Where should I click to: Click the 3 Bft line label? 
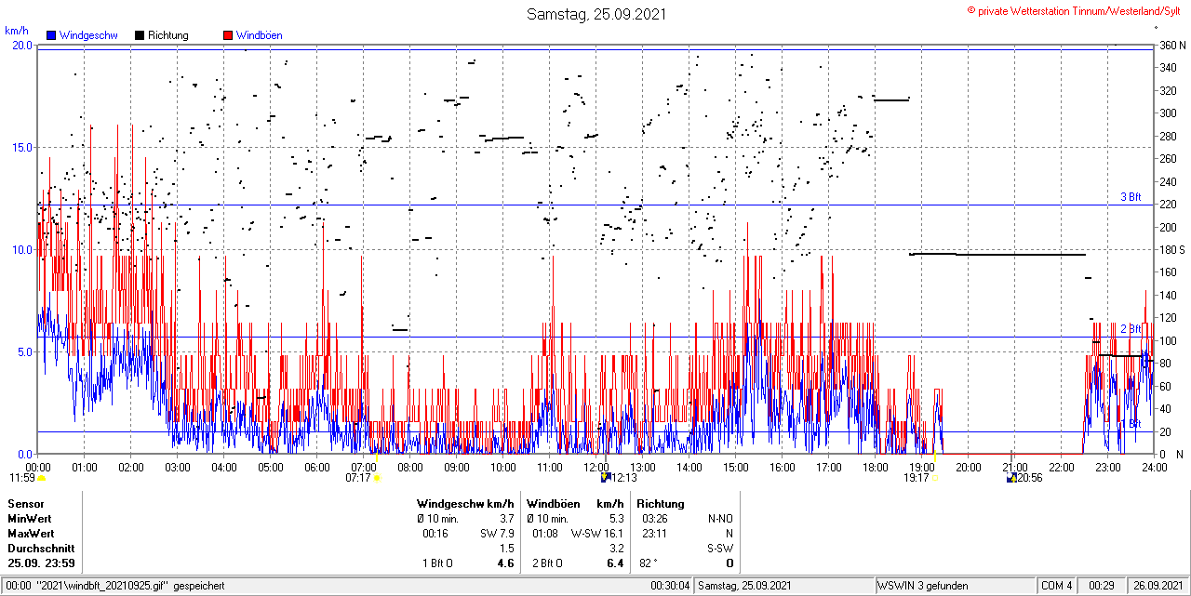pyautogui.click(x=1131, y=197)
